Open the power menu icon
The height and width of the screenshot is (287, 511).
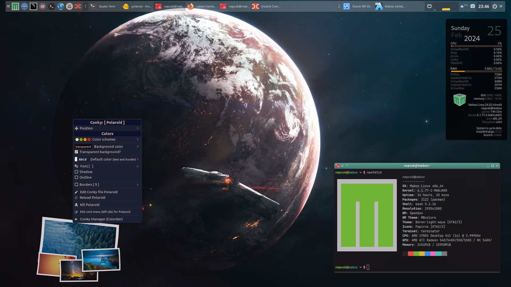[x=494, y=6]
